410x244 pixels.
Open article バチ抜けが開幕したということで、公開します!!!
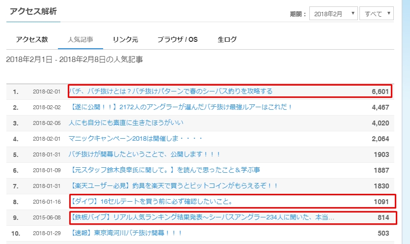click(144, 154)
